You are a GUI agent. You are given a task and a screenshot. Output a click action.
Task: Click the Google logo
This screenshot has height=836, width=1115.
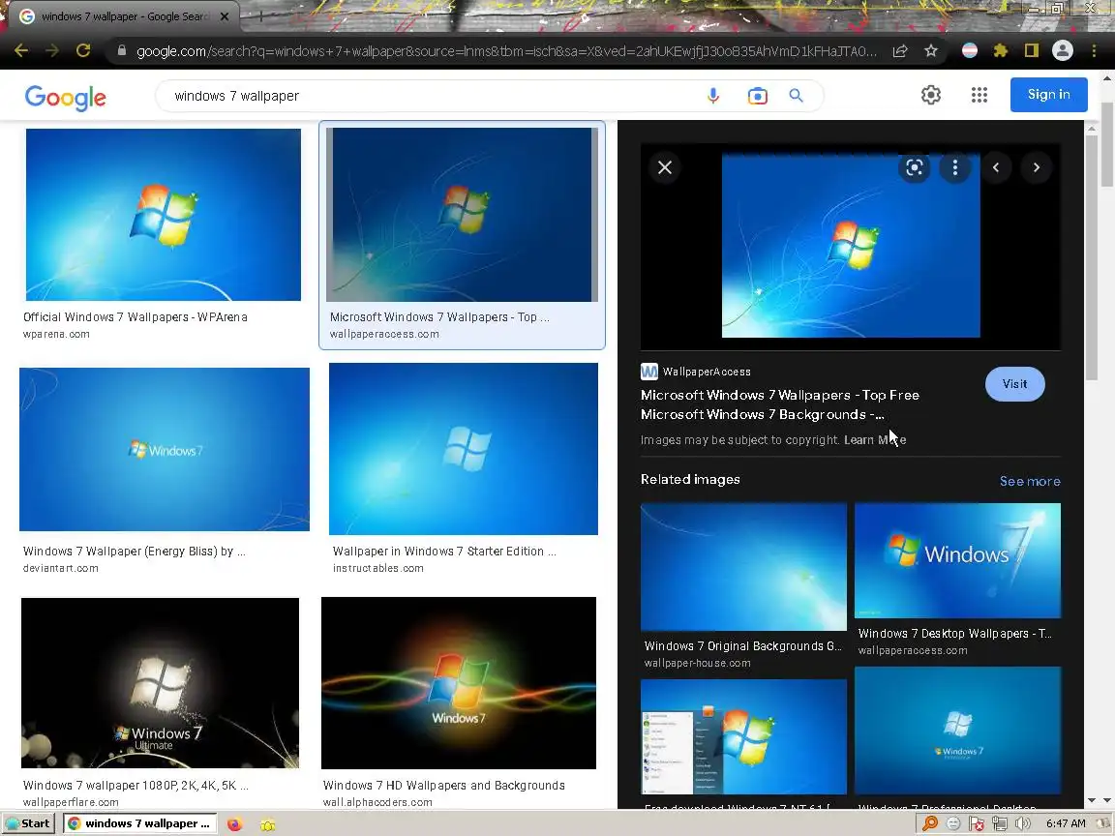[66, 98]
